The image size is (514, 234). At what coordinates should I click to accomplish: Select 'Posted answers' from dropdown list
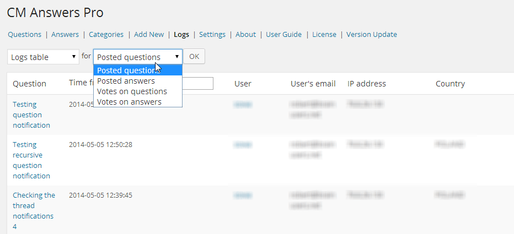(x=126, y=81)
